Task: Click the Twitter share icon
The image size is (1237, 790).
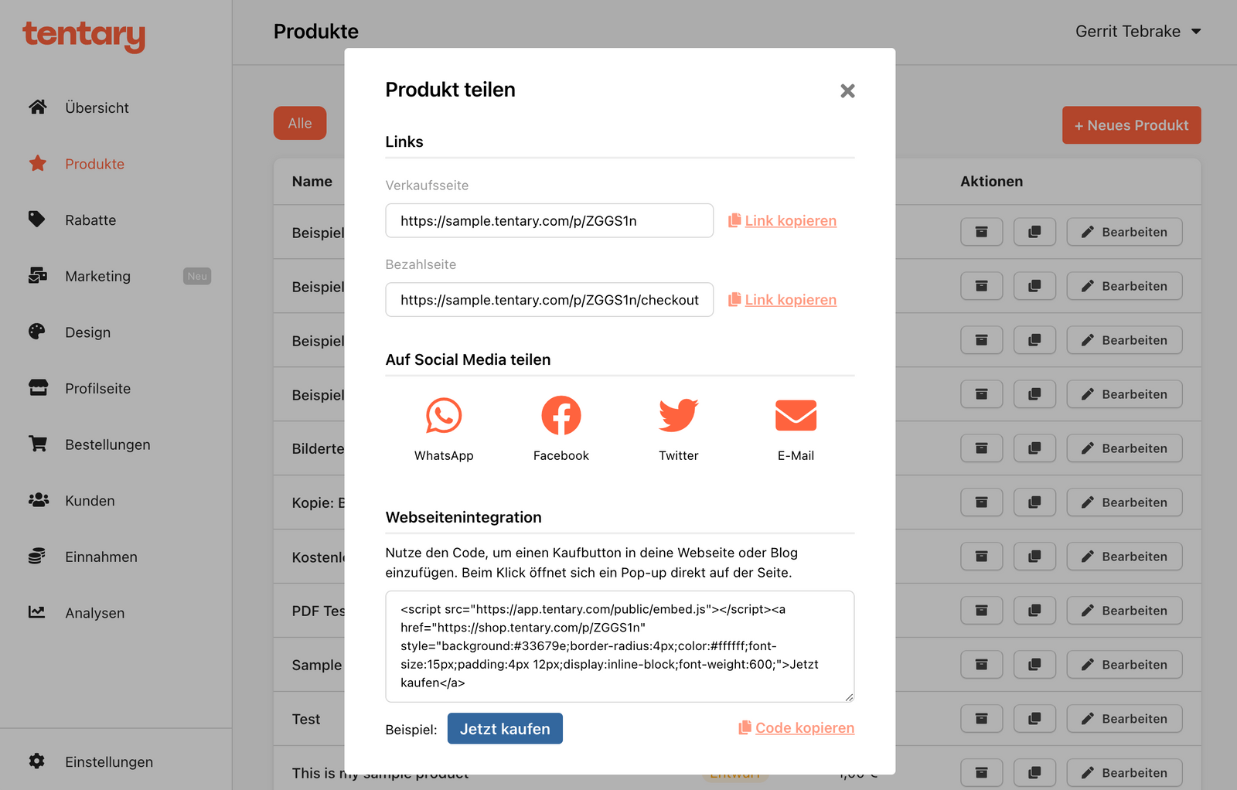Action: (678, 416)
